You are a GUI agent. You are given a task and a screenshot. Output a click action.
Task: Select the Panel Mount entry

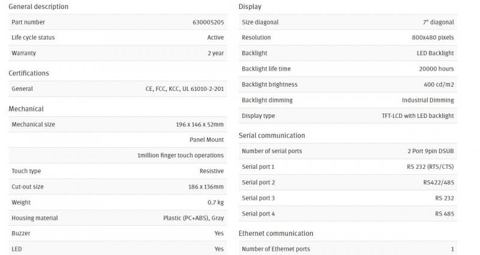206,140
